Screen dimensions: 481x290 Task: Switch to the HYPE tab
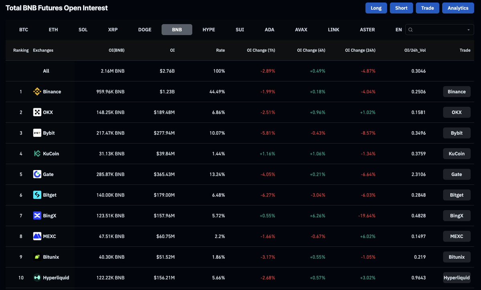point(209,30)
